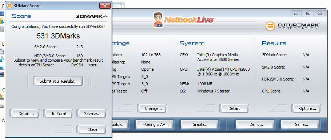The image size is (331, 140).
Task: Click the GFX Intel Graphics Media Accelerator text
Action: click(218, 57)
